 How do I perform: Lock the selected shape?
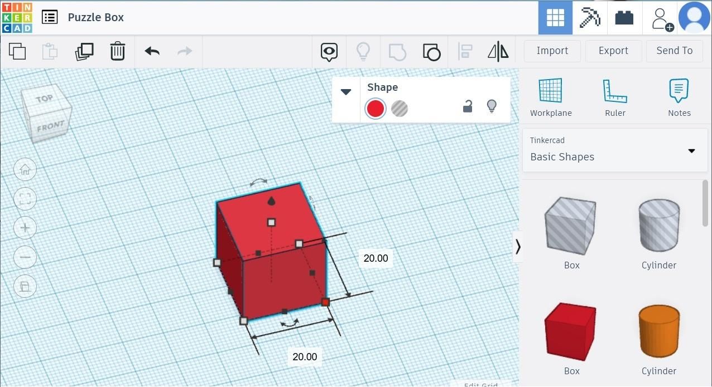click(x=467, y=106)
